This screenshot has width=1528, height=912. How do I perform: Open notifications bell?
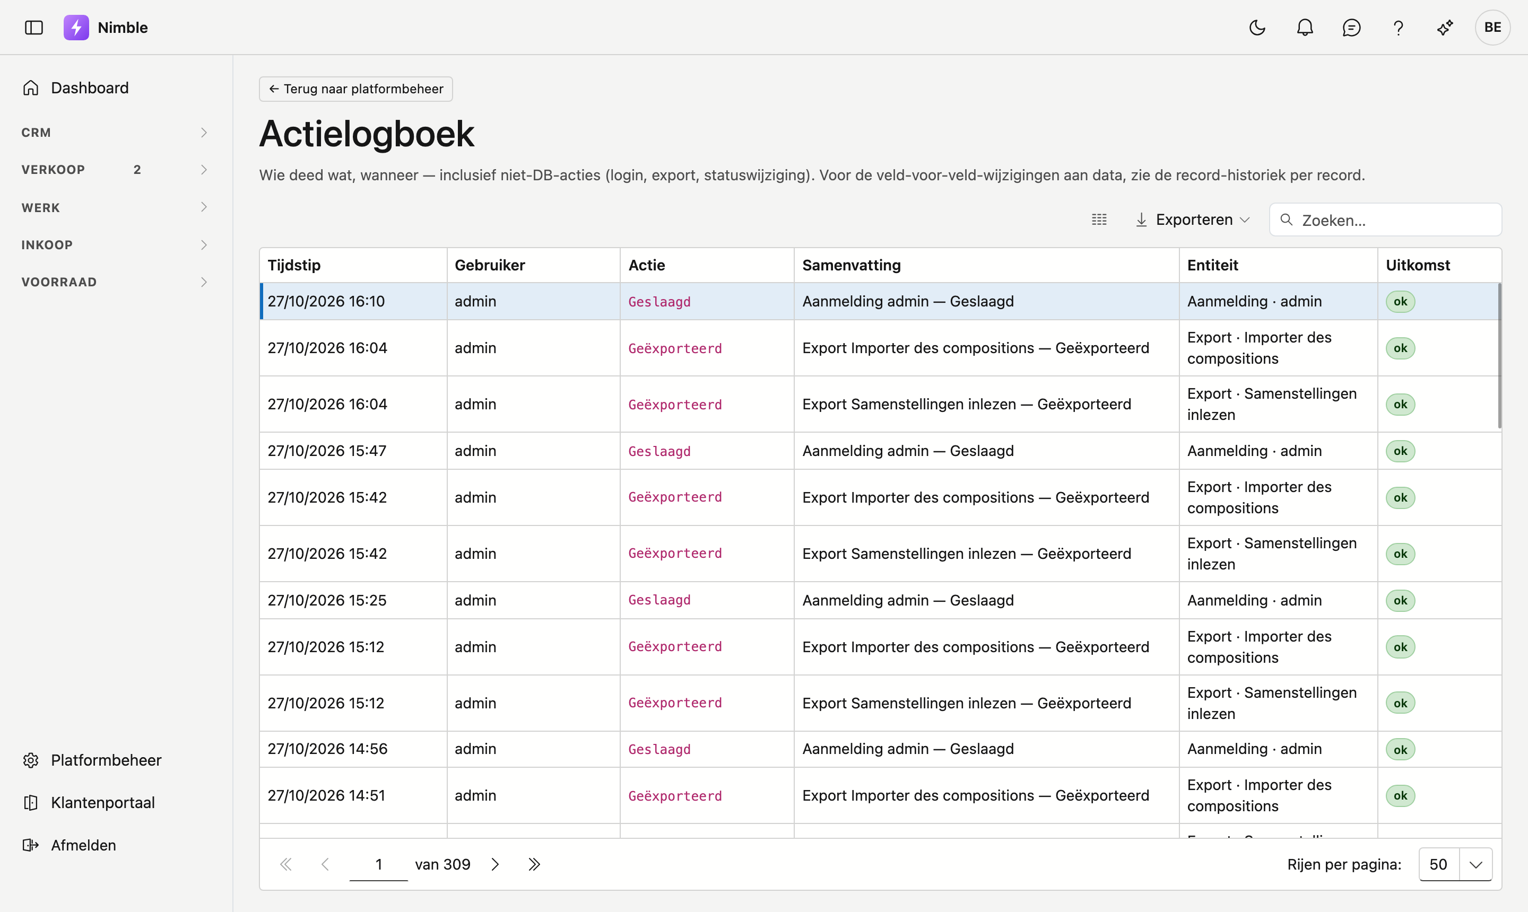(x=1305, y=28)
